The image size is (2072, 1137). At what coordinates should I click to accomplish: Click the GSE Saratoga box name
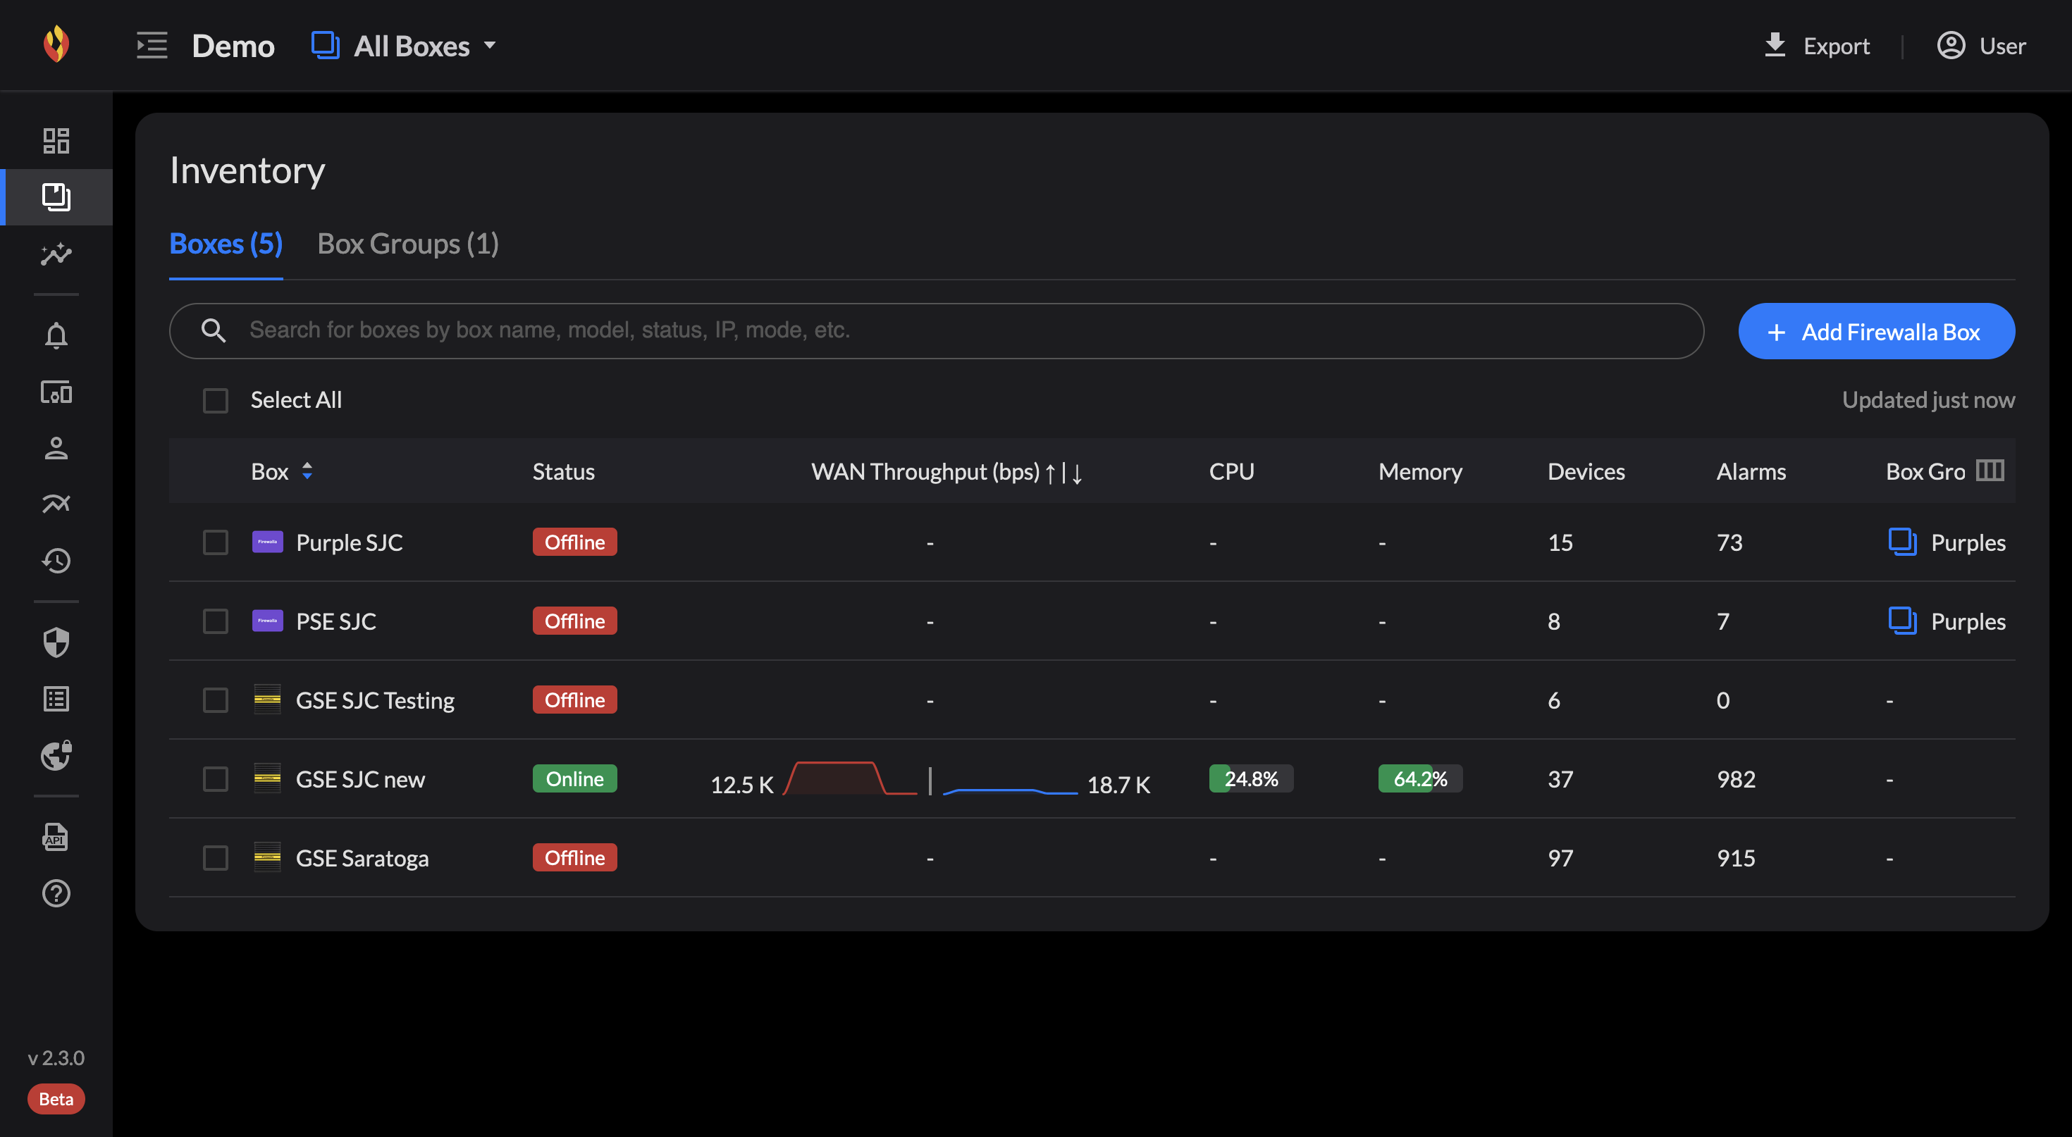[x=362, y=858]
